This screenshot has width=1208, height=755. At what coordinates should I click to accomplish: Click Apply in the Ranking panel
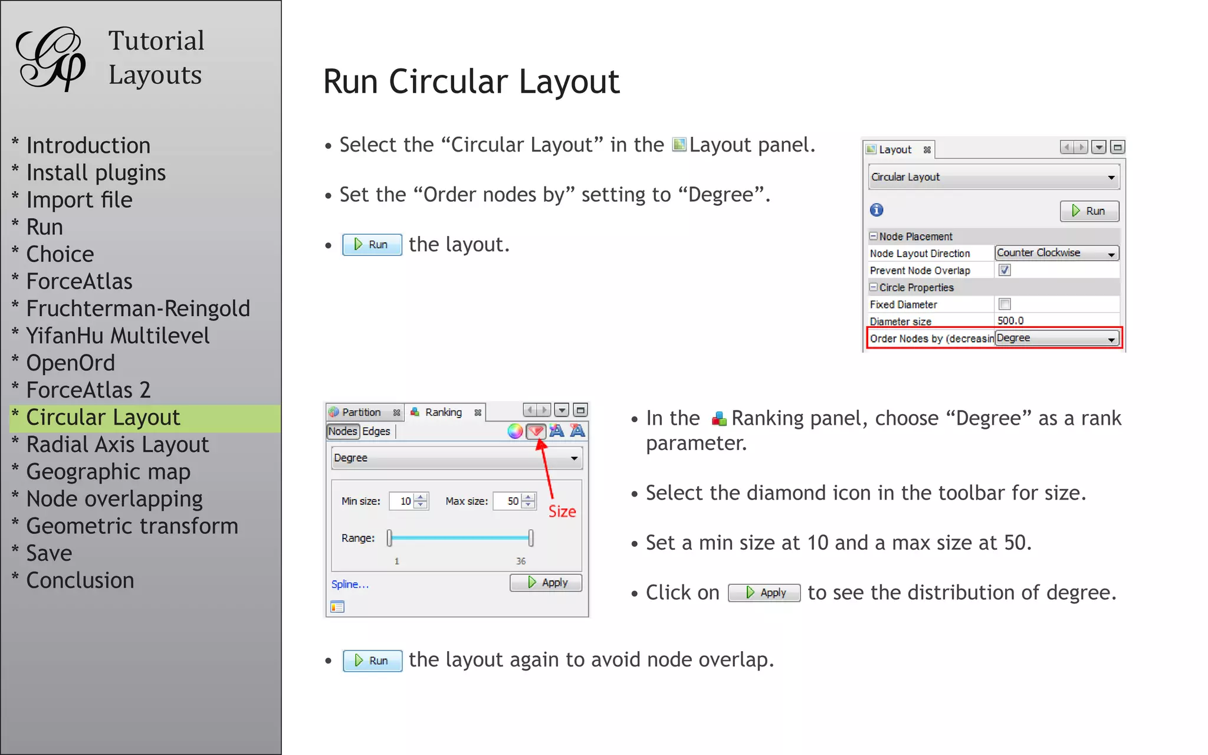pos(546,583)
